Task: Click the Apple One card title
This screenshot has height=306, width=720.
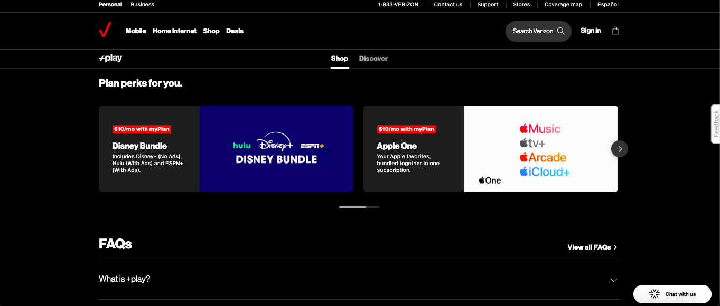Action: click(397, 146)
